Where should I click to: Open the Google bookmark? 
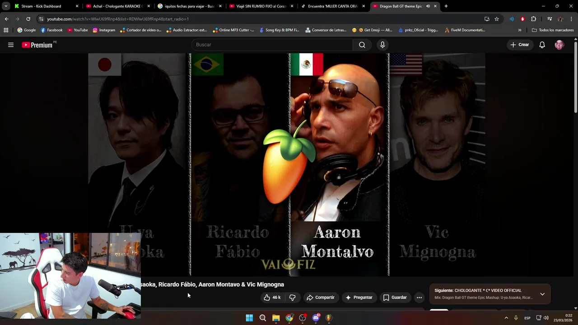coord(26,30)
